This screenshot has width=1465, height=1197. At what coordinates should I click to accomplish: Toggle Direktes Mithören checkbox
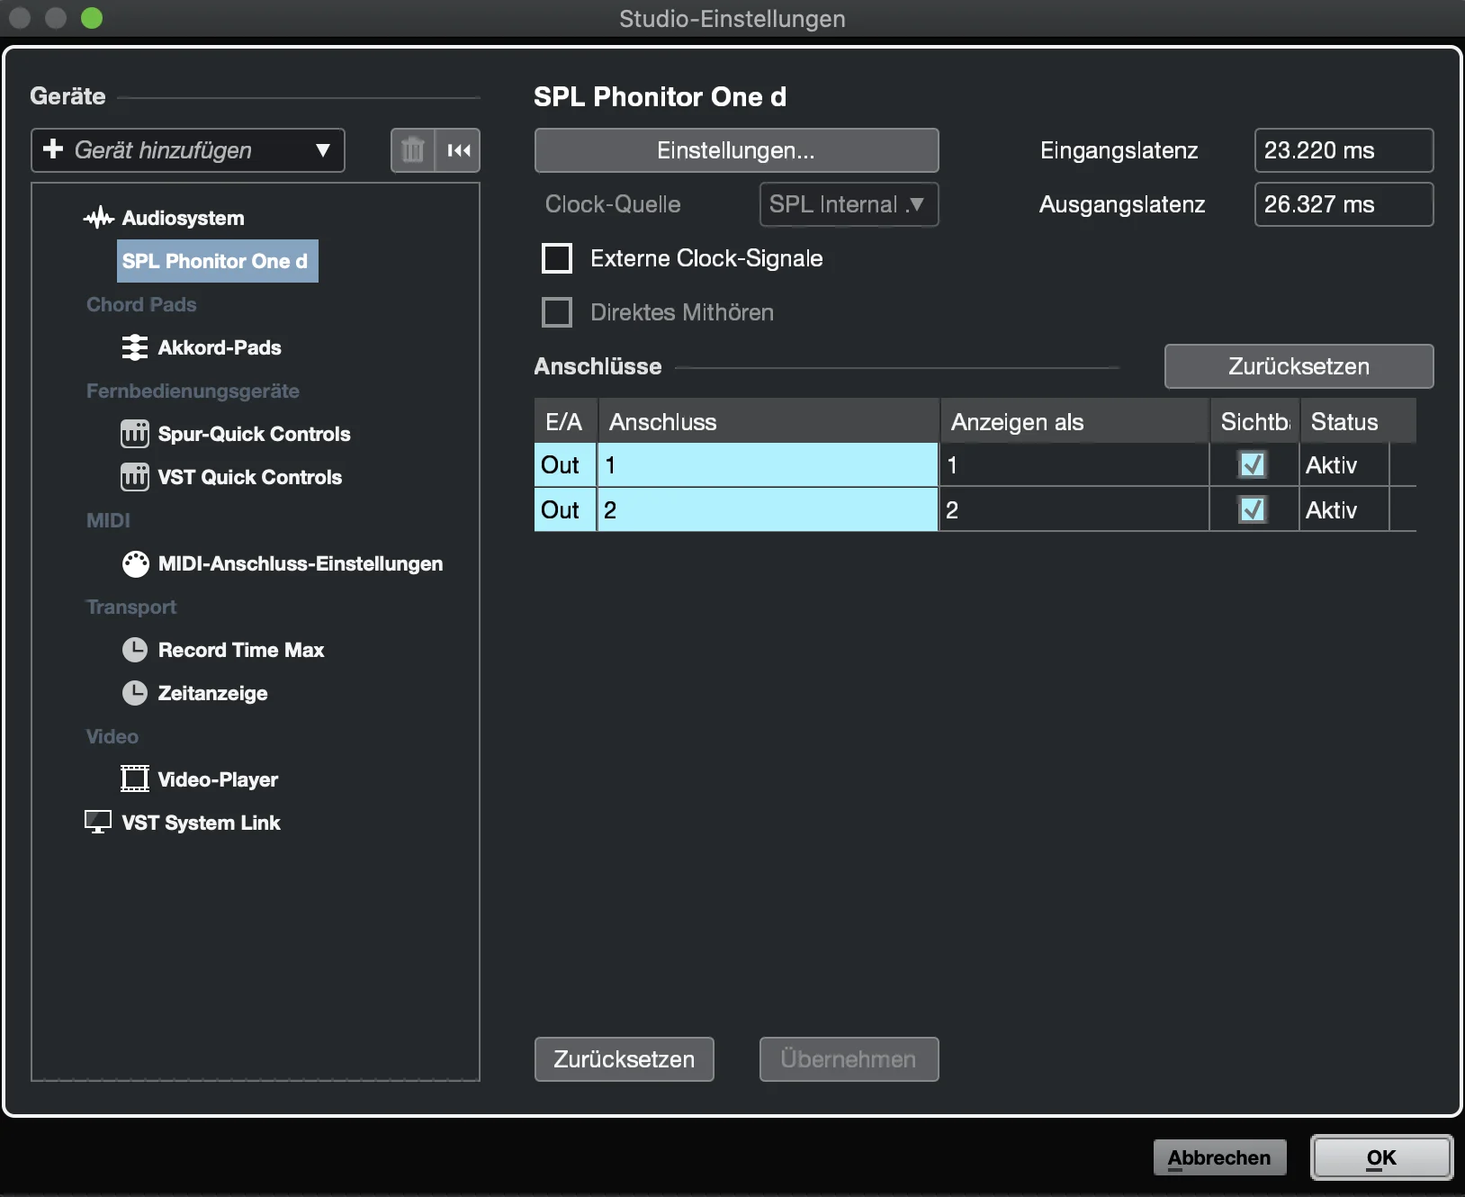pos(557,312)
